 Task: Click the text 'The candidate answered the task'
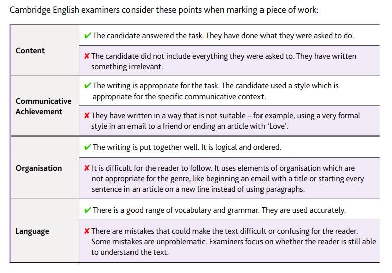click(x=149, y=36)
